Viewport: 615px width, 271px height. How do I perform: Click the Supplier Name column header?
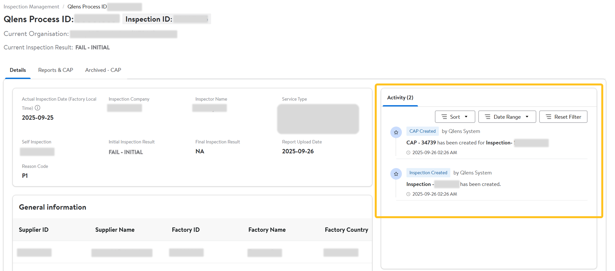115,230
